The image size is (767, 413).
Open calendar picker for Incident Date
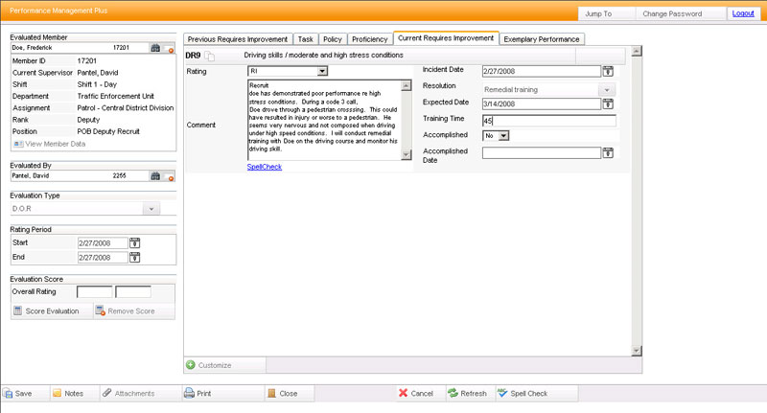pyautogui.click(x=608, y=71)
